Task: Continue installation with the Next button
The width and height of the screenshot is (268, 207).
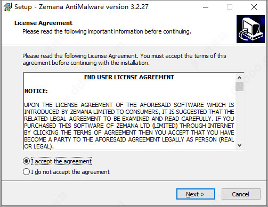Action: (x=196, y=194)
